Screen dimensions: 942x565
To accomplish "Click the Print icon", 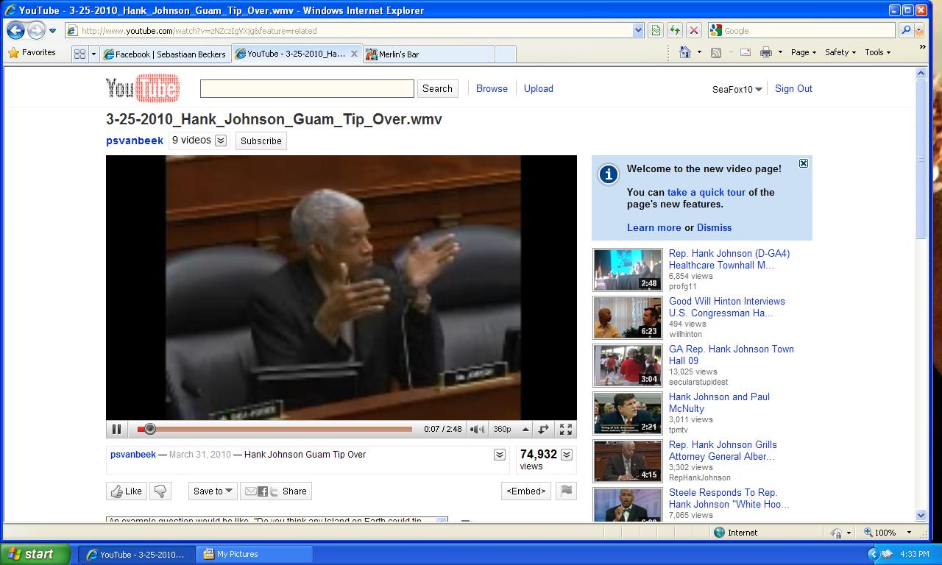I will [766, 52].
